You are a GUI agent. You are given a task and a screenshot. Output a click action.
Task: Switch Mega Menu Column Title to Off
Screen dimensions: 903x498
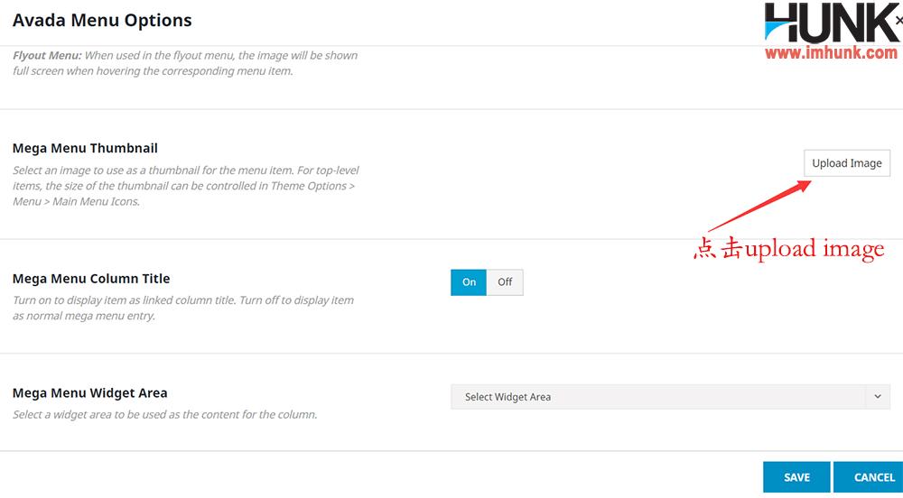pyautogui.click(x=505, y=282)
